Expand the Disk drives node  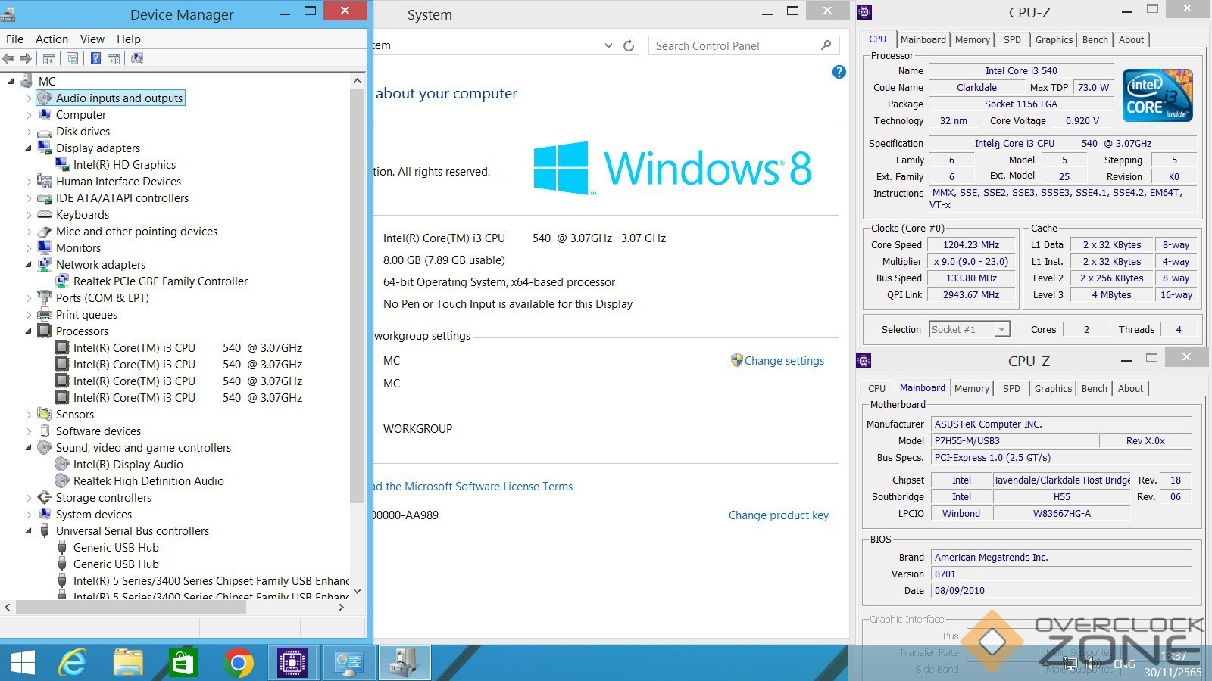coord(29,132)
